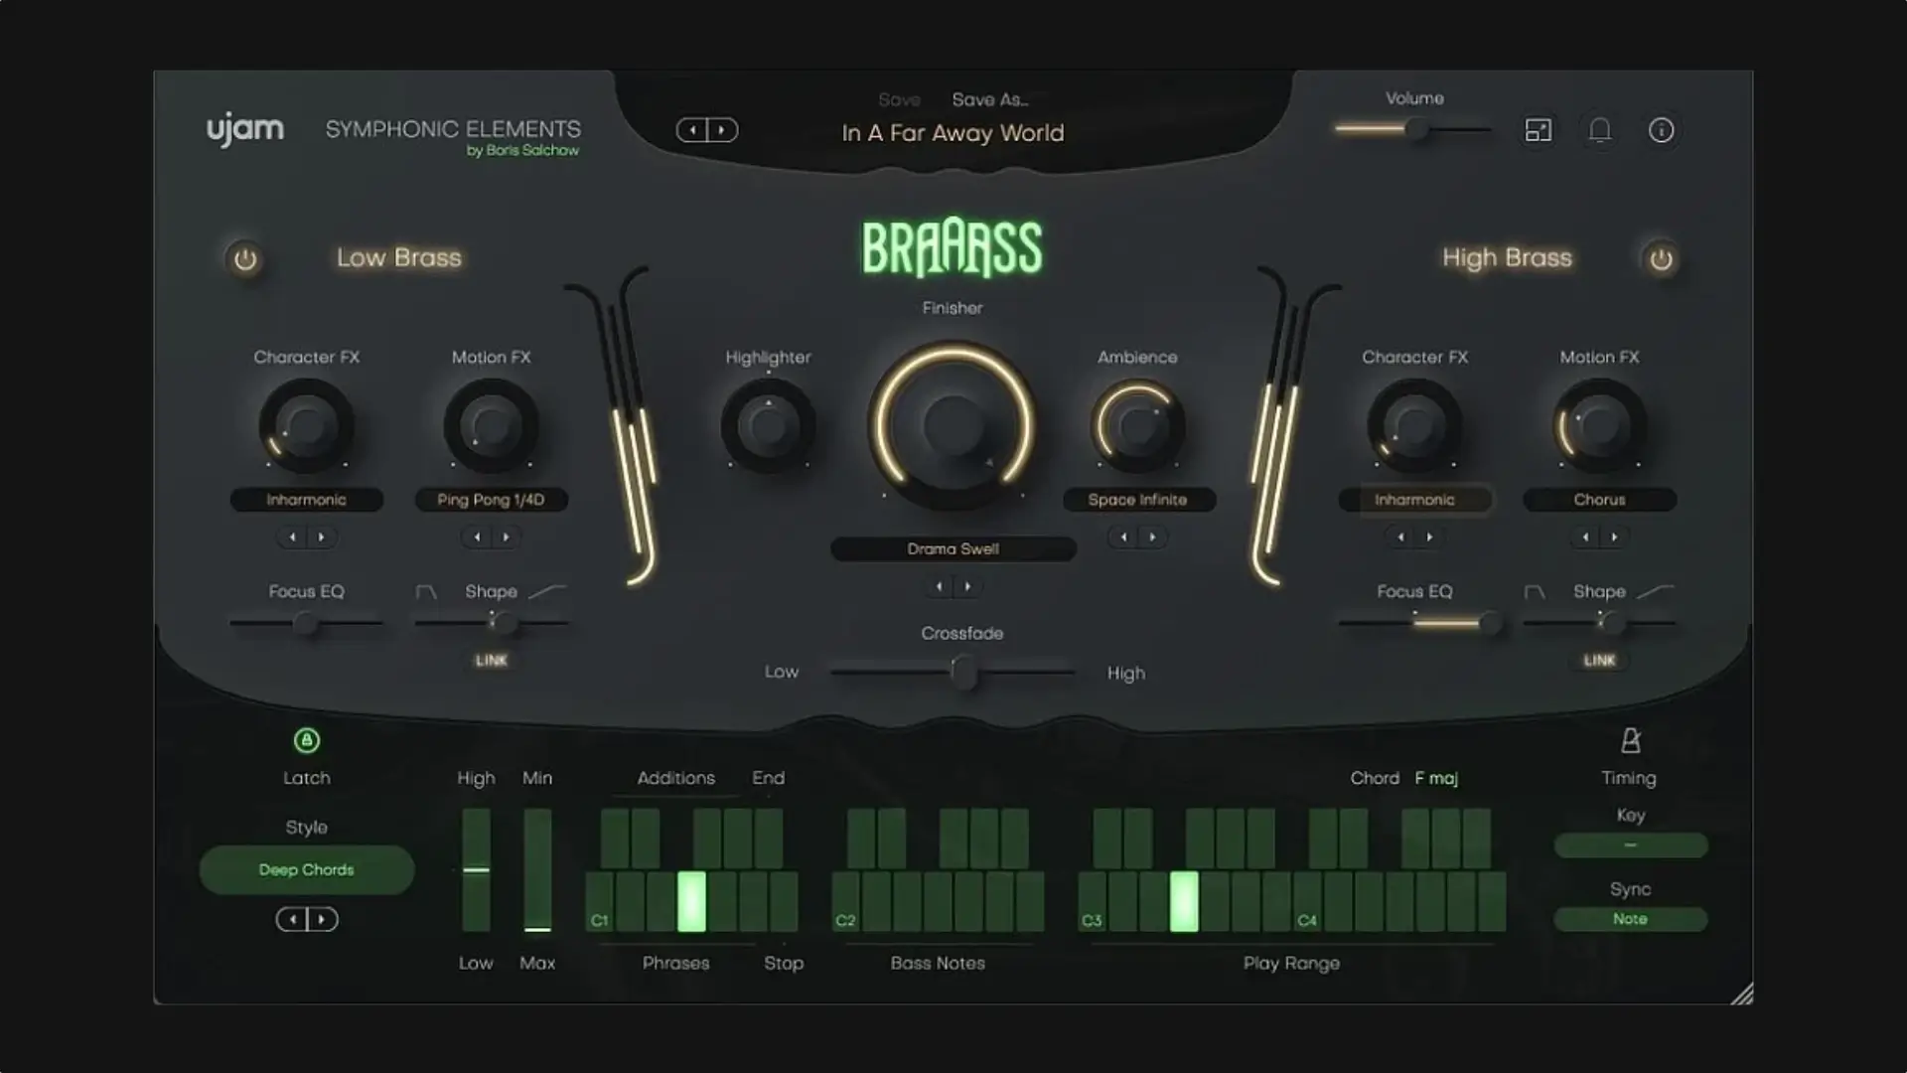1907x1073 pixels.
Task: Toggle the Low Brass power button
Action: coord(245,258)
